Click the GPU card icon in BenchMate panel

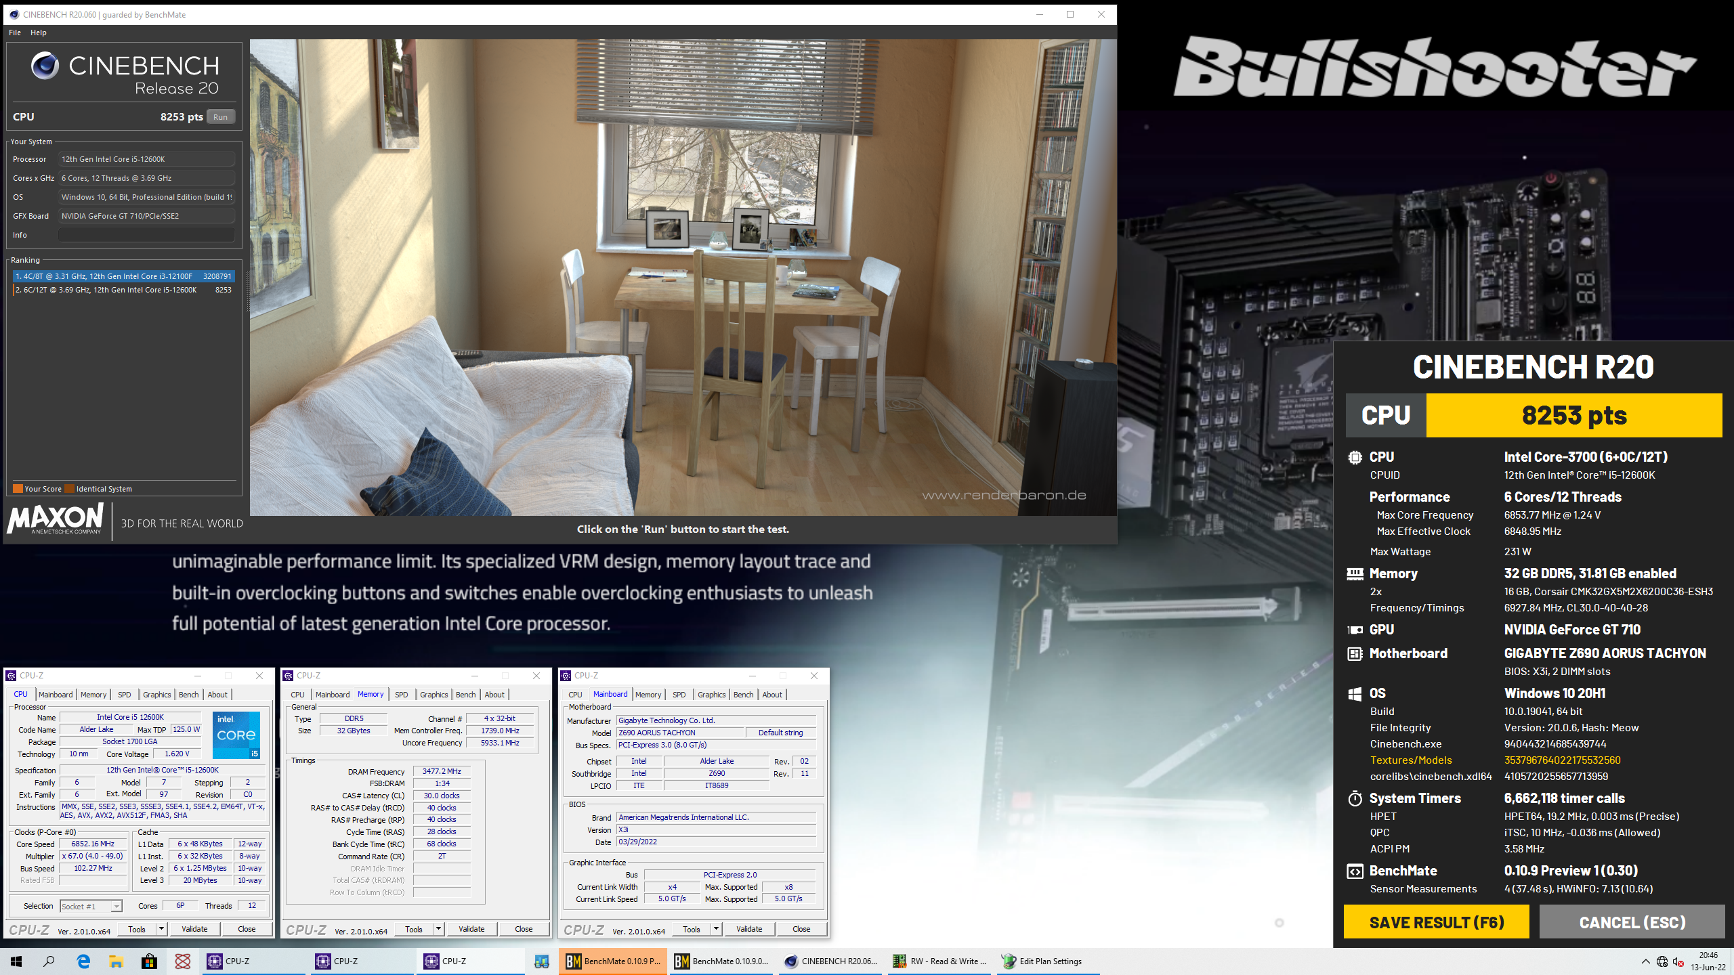click(x=1355, y=630)
